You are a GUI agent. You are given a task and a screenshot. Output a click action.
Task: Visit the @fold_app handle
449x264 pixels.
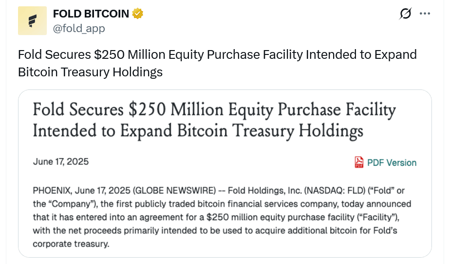tap(78, 28)
